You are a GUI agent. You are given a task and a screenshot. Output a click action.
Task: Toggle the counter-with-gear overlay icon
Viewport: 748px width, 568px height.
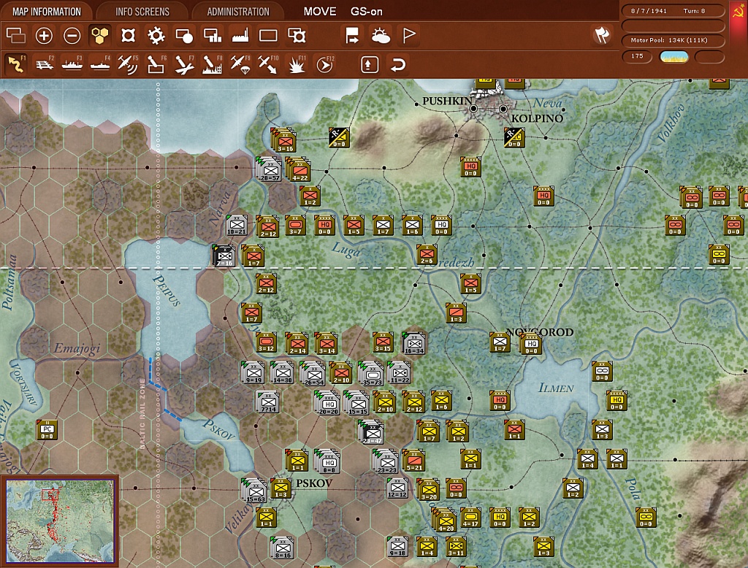297,36
